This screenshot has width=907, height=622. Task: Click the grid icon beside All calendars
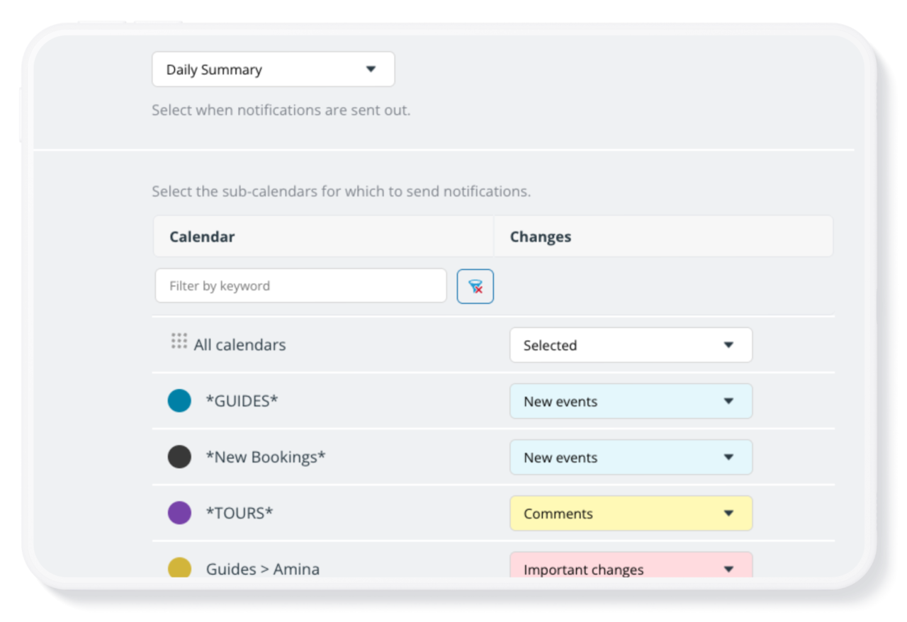click(x=179, y=341)
